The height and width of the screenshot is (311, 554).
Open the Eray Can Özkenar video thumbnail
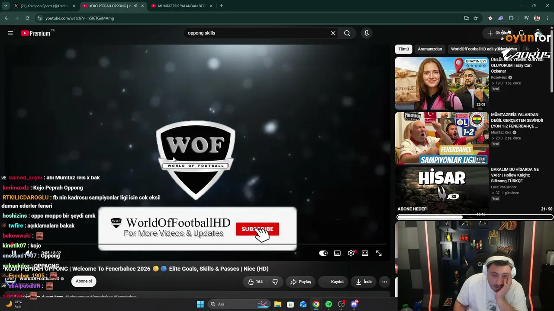point(441,83)
